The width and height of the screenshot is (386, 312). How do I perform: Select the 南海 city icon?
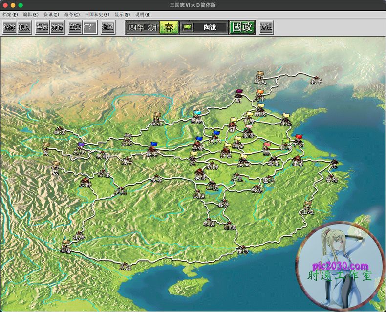coord(243,250)
